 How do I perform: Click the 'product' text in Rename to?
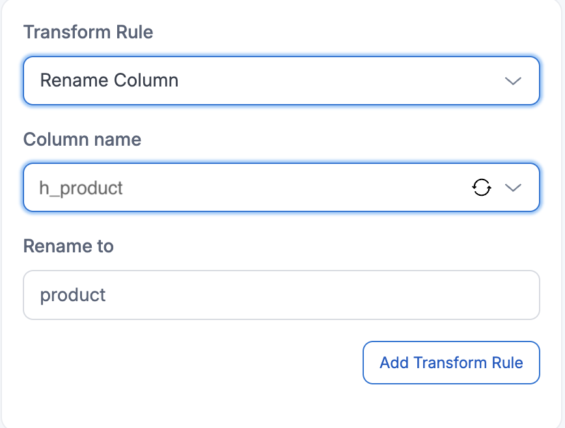[x=73, y=295]
